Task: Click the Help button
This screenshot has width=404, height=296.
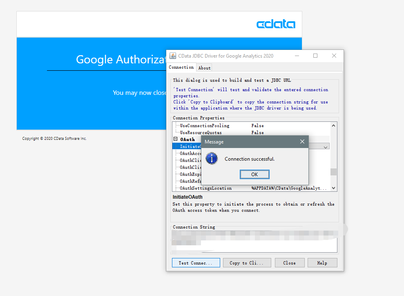Action: (322, 262)
